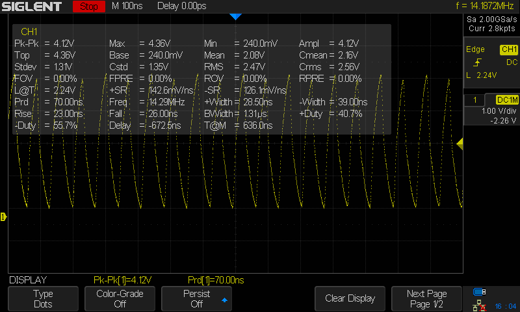Click the network connection status icon

coord(480,305)
